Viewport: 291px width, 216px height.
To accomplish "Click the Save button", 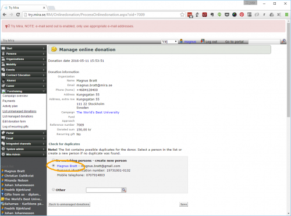I will (183, 204).
